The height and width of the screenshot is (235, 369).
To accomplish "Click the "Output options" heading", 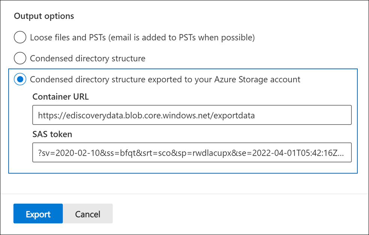I will pyautogui.click(x=44, y=16).
